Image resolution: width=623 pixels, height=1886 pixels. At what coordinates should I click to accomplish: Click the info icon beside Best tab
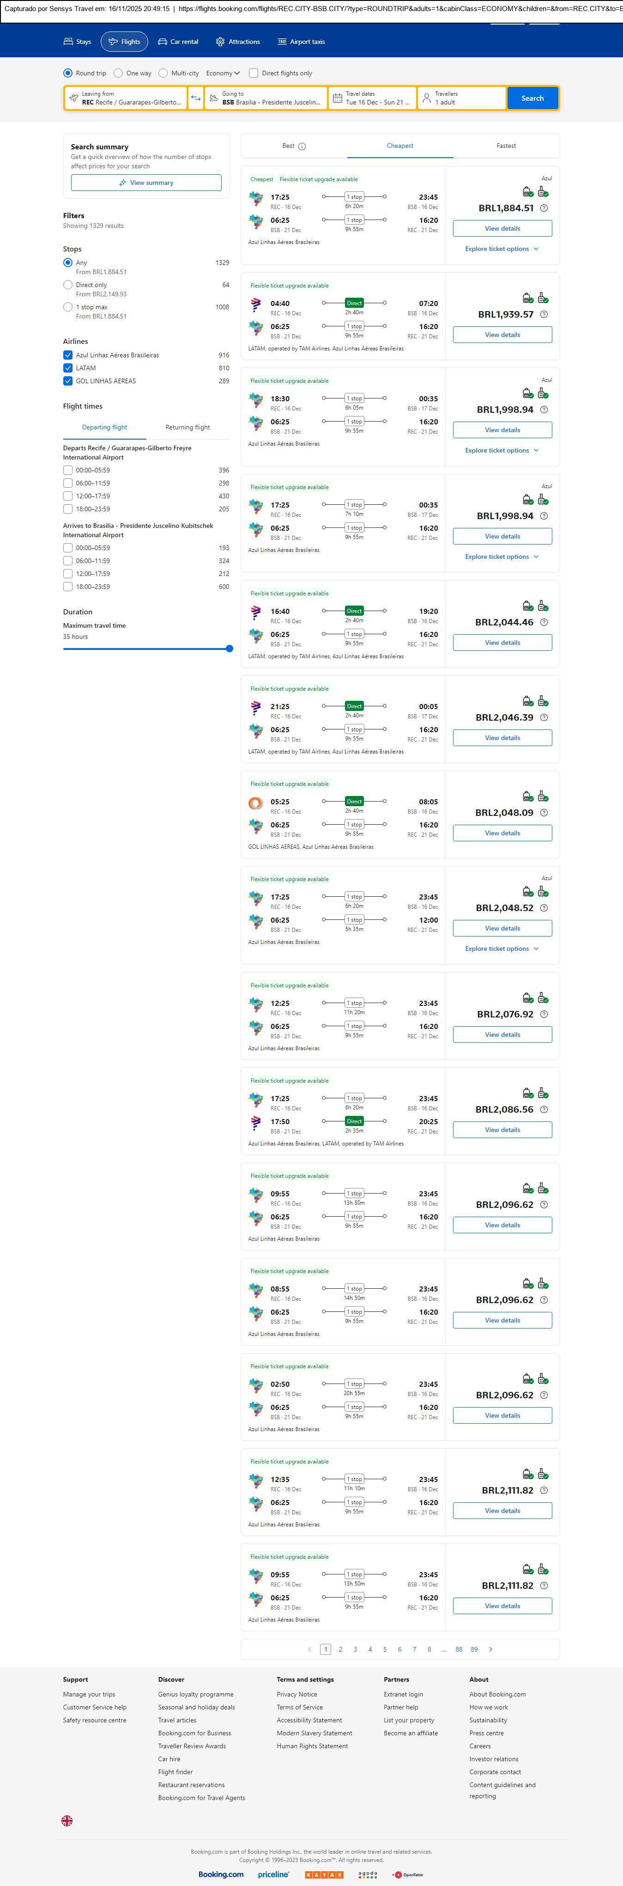click(302, 147)
